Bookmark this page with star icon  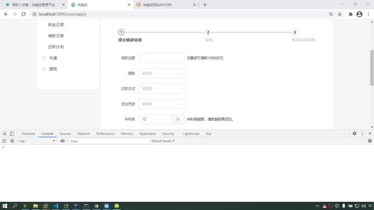pyautogui.click(x=340, y=14)
